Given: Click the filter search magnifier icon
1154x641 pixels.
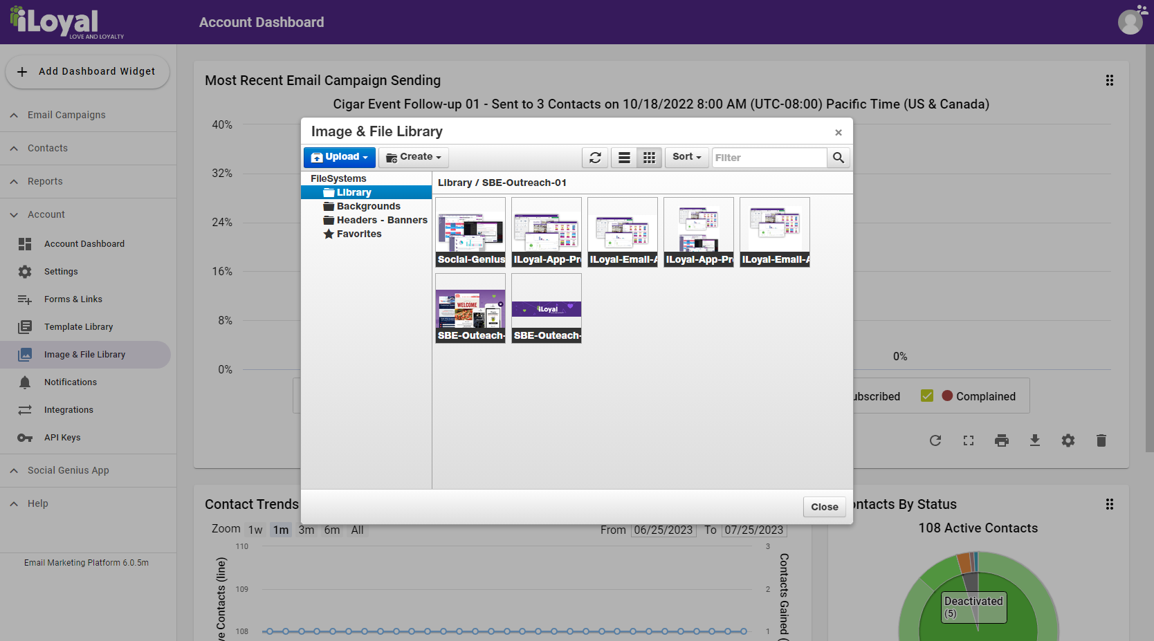Looking at the screenshot, I should point(839,158).
